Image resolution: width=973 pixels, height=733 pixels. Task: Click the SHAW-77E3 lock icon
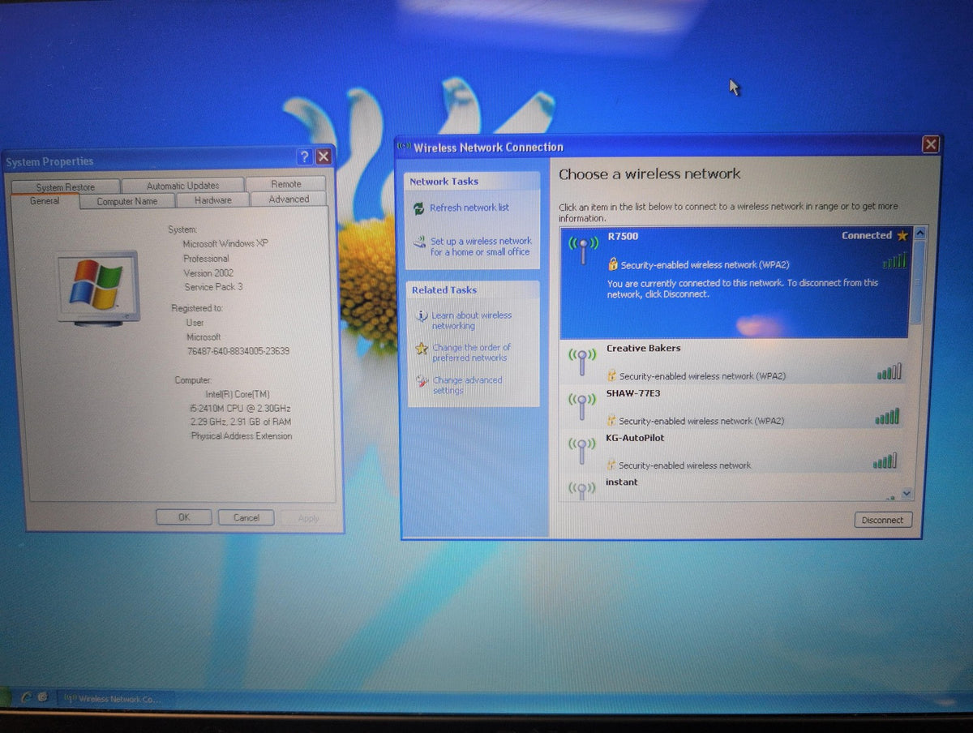coord(611,420)
